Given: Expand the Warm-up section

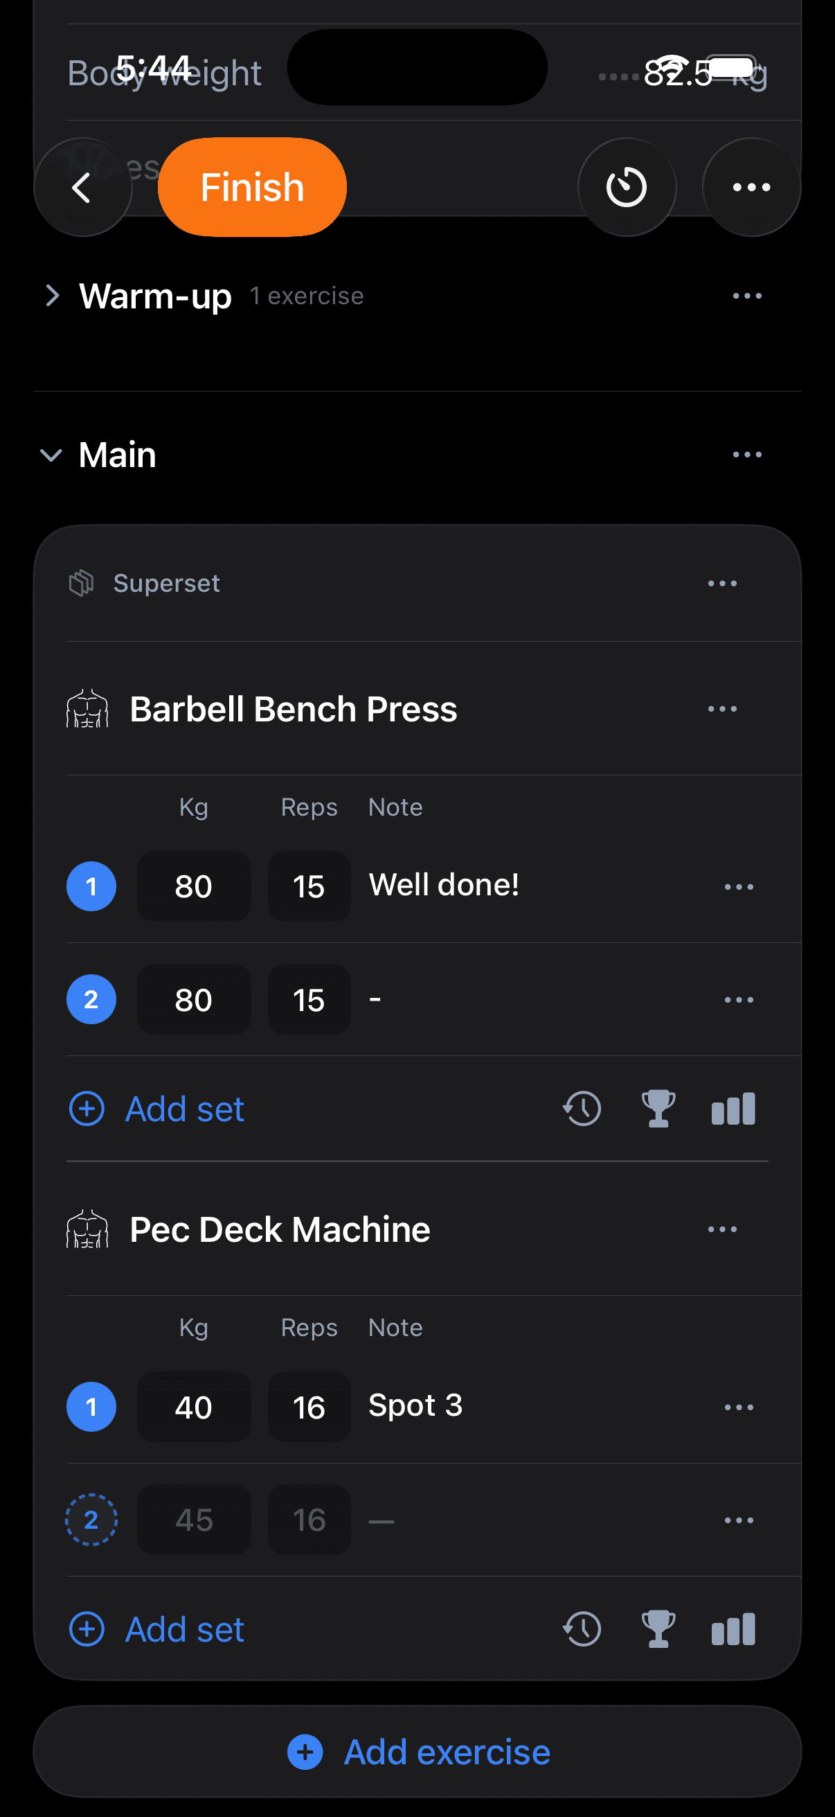Looking at the screenshot, I should point(51,295).
